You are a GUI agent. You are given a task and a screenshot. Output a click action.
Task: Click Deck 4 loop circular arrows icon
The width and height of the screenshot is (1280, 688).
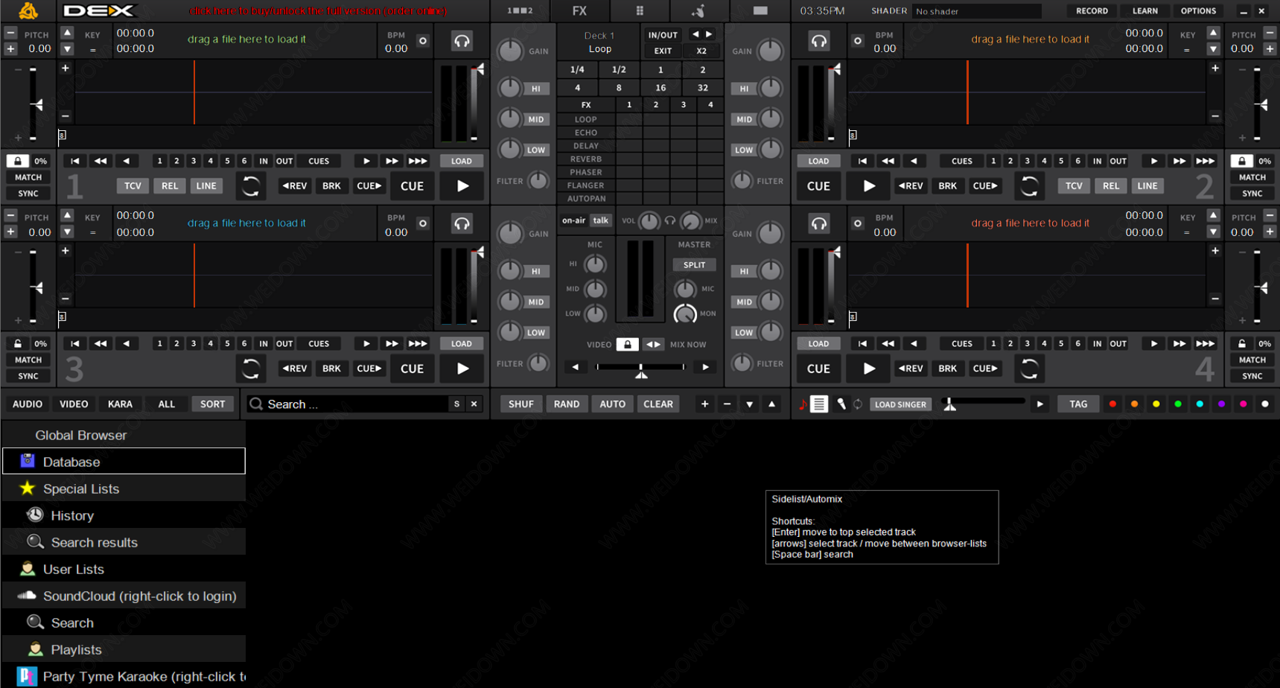click(1030, 369)
